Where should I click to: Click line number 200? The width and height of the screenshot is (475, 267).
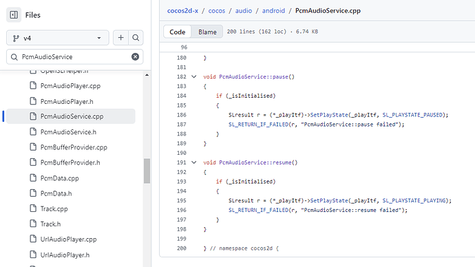pyautogui.click(x=181, y=248)
